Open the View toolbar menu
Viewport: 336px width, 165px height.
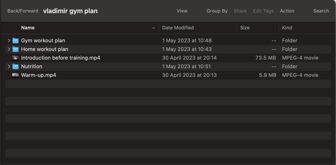182,11
